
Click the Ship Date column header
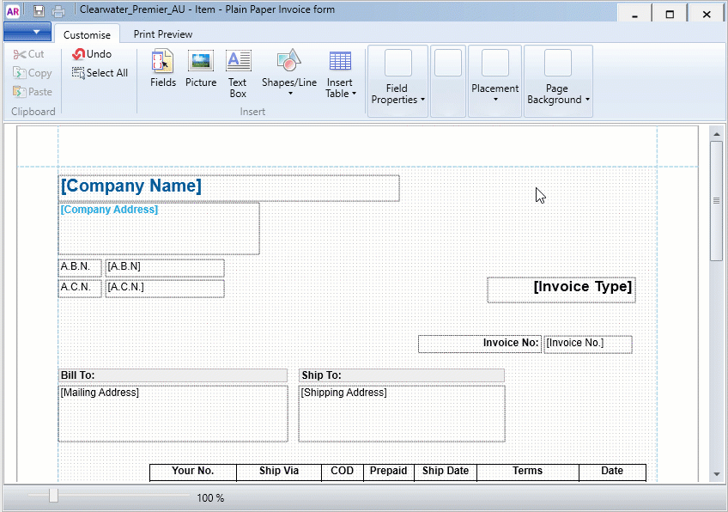point(446,472)
